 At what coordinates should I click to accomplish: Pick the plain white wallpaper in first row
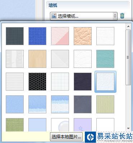pyautogui.click(x=105, y=36)
